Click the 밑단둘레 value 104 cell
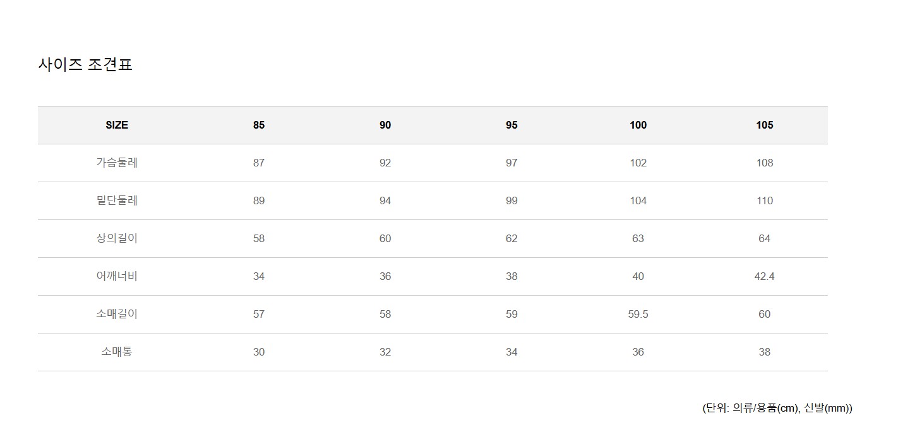Image resolution: width=910 pixels, height=435 pixels. pos(638,200)
